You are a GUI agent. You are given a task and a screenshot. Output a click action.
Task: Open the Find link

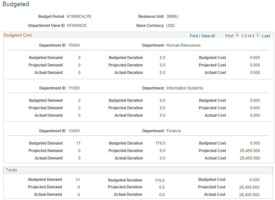(194, 36)
